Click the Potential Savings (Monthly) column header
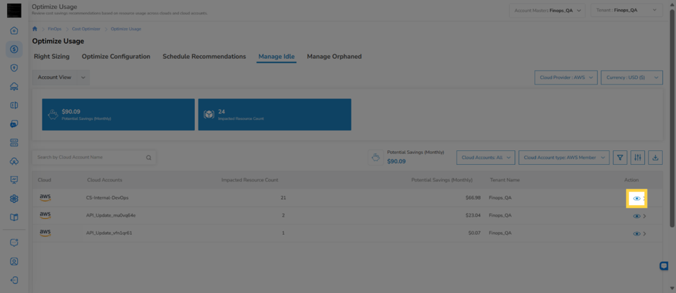This screenshot has width=676, height=293. [x=442, y=179]
